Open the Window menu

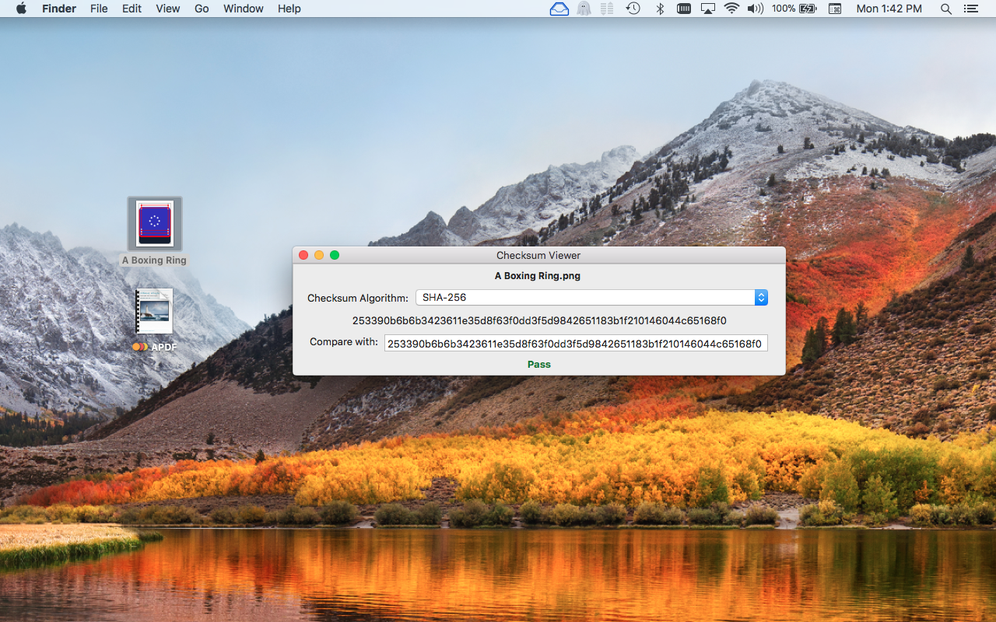pyautogui.click(x=244, y=9)
